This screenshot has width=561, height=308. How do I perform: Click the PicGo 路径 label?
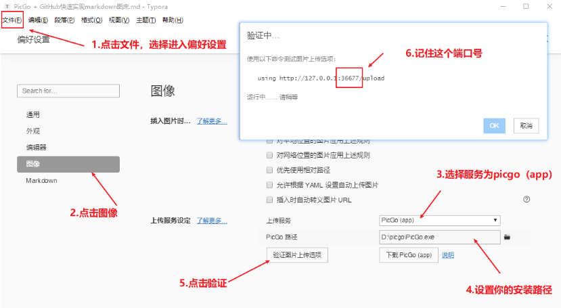282,237
